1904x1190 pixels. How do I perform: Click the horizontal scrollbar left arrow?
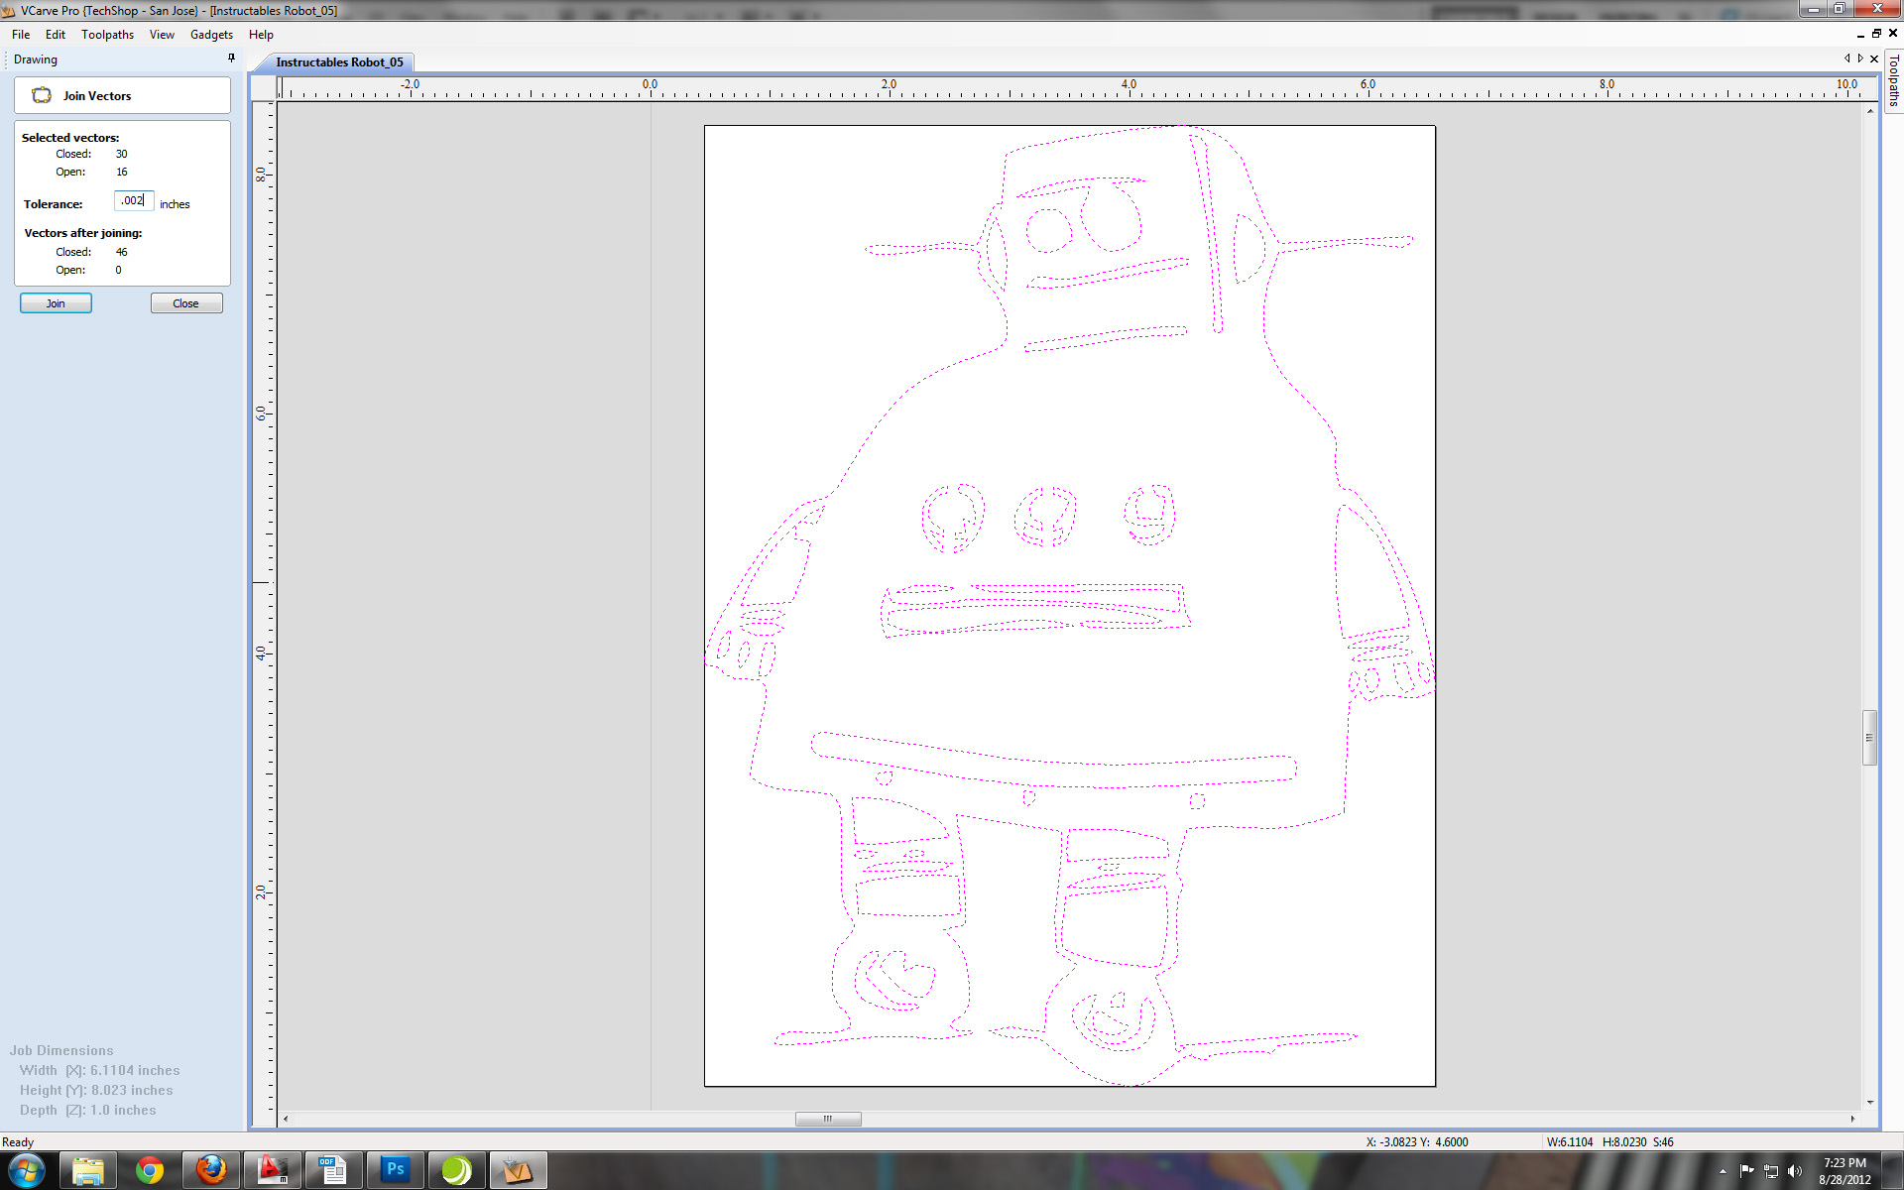286,1119
